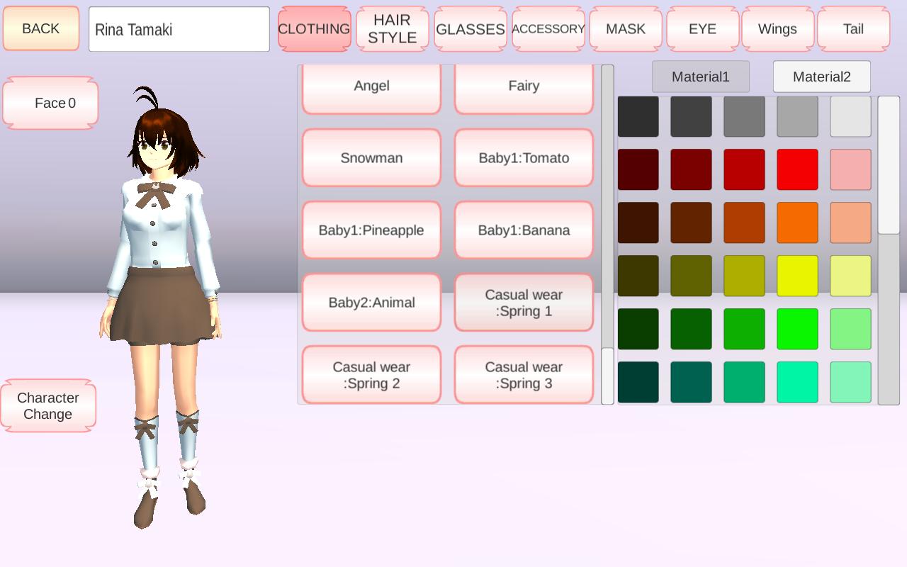The width and height of the screenshot is (907, 567).
Task: Choose Casual wear :Spring 1 outfit
Action: [524, 303]
